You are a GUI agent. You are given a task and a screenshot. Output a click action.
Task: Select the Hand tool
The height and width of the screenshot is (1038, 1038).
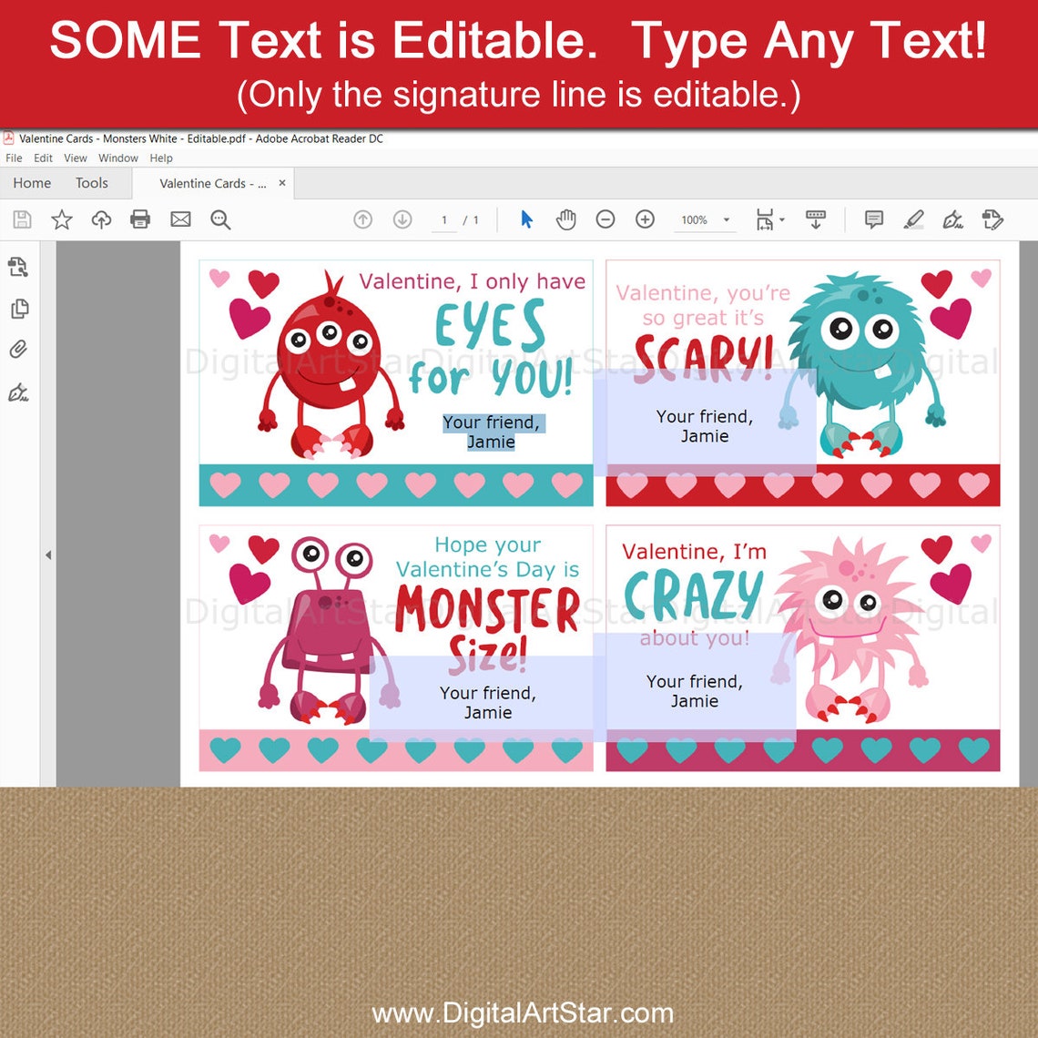point(565,219)
